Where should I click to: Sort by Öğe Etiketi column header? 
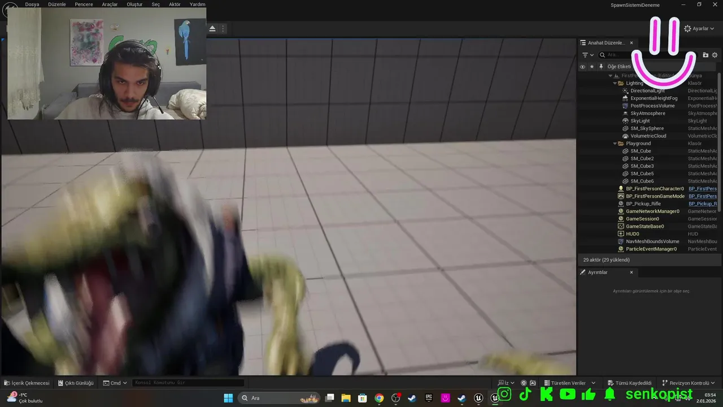619,67
